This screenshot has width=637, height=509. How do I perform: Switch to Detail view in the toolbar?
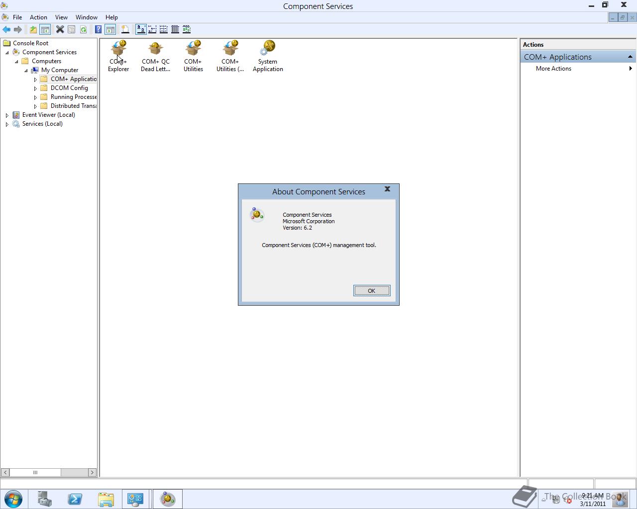175,30
